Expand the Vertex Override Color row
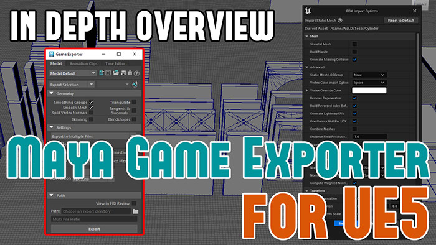This screenshot has height=245, width=436. point(306,90)
